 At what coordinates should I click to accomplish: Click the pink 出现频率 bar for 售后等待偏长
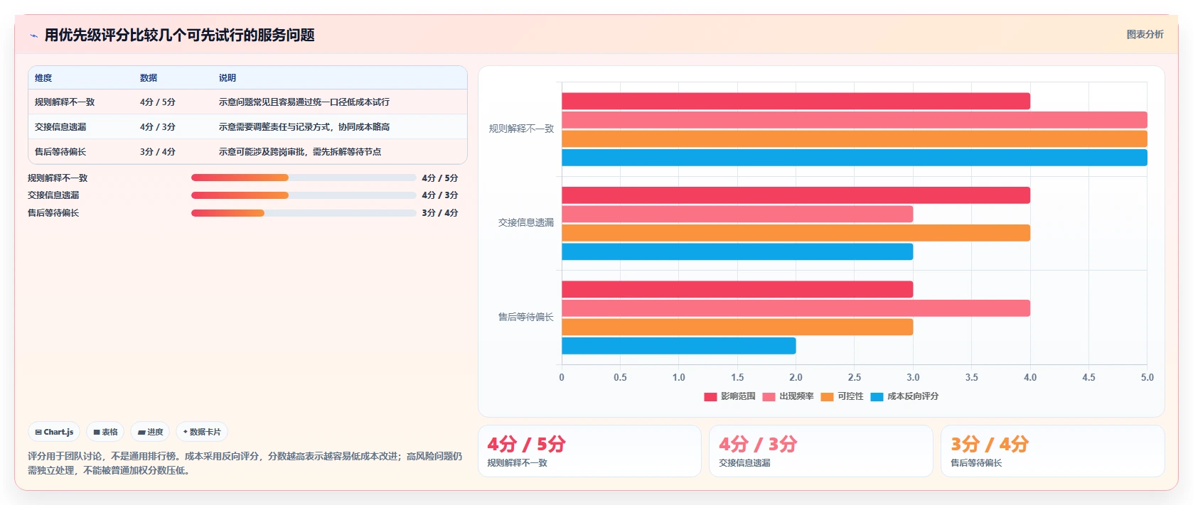point(796,308)
